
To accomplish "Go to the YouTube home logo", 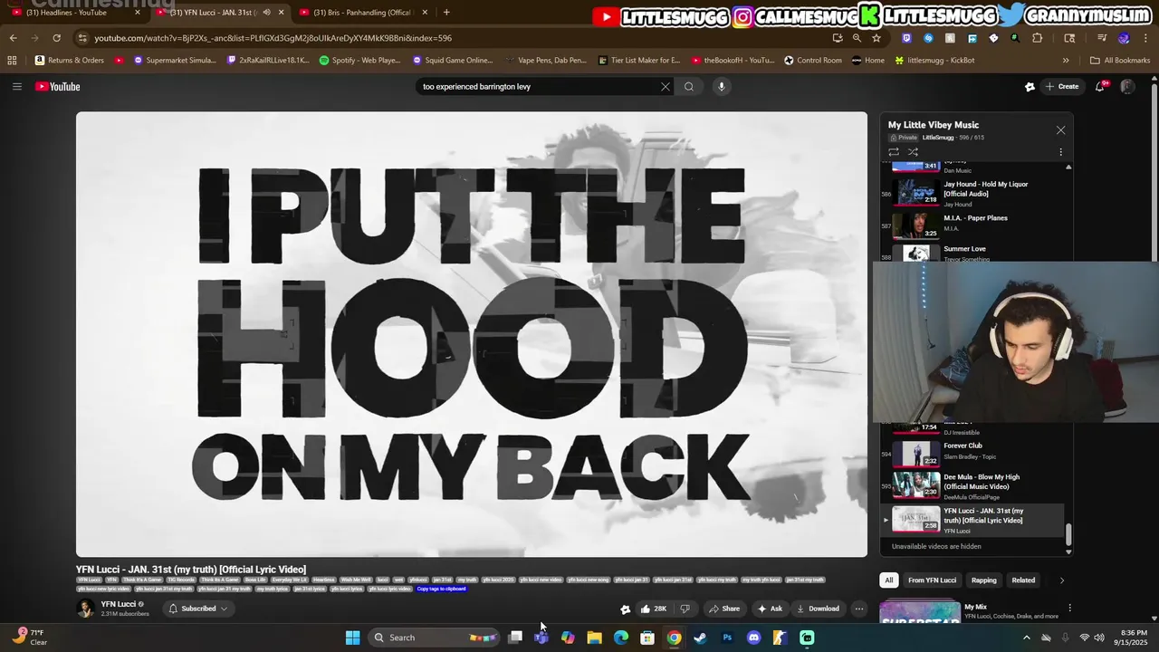I will pyautogui.click(x=58, y=86).
